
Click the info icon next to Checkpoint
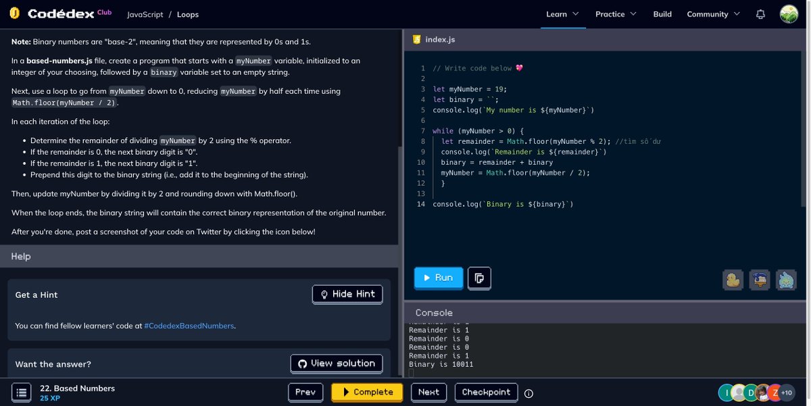pos(528,392)
